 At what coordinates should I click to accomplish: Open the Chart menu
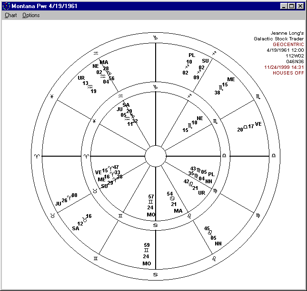[11, 15]
